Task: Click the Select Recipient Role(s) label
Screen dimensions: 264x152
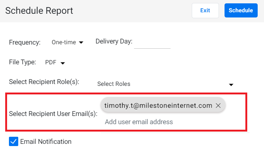Action: click(44, 82)
